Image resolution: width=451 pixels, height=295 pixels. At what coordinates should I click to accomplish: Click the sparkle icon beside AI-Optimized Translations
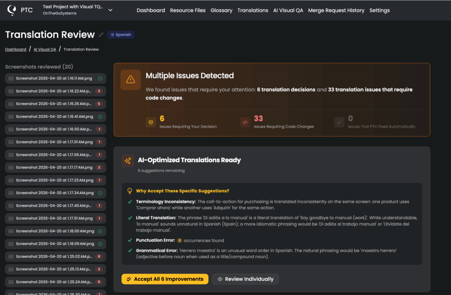[128, 160]
